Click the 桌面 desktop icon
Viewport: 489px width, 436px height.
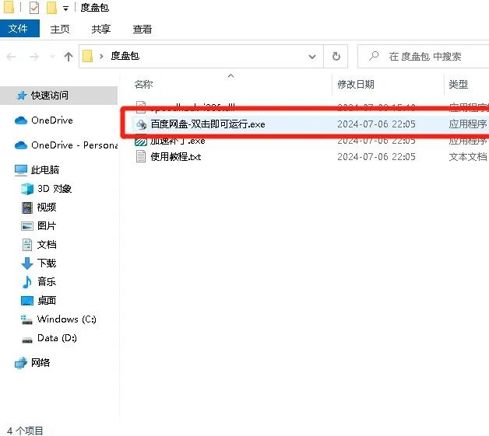coord(27,301)
